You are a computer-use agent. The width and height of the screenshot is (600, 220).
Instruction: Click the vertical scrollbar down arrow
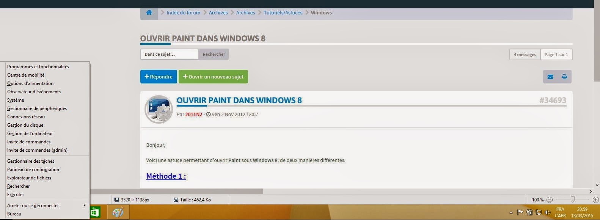(x=597, y=185)
